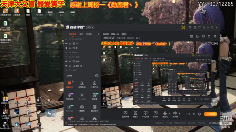
Task: Collapse the 工具箱 toolbox panel
Action: (97, 76)
